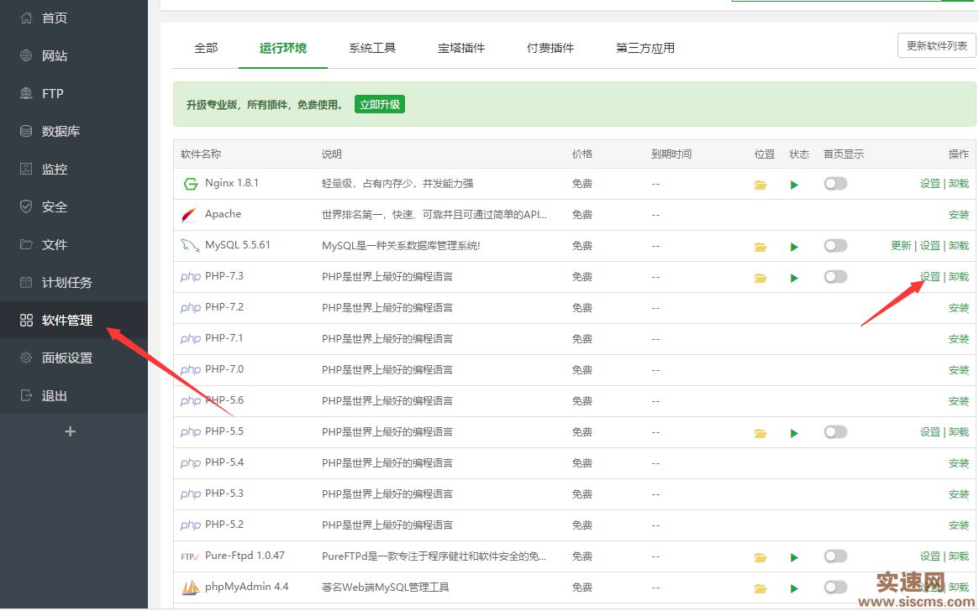979x611 pixels.
Task: Open the 付费插件 tab
Action: 550,48
